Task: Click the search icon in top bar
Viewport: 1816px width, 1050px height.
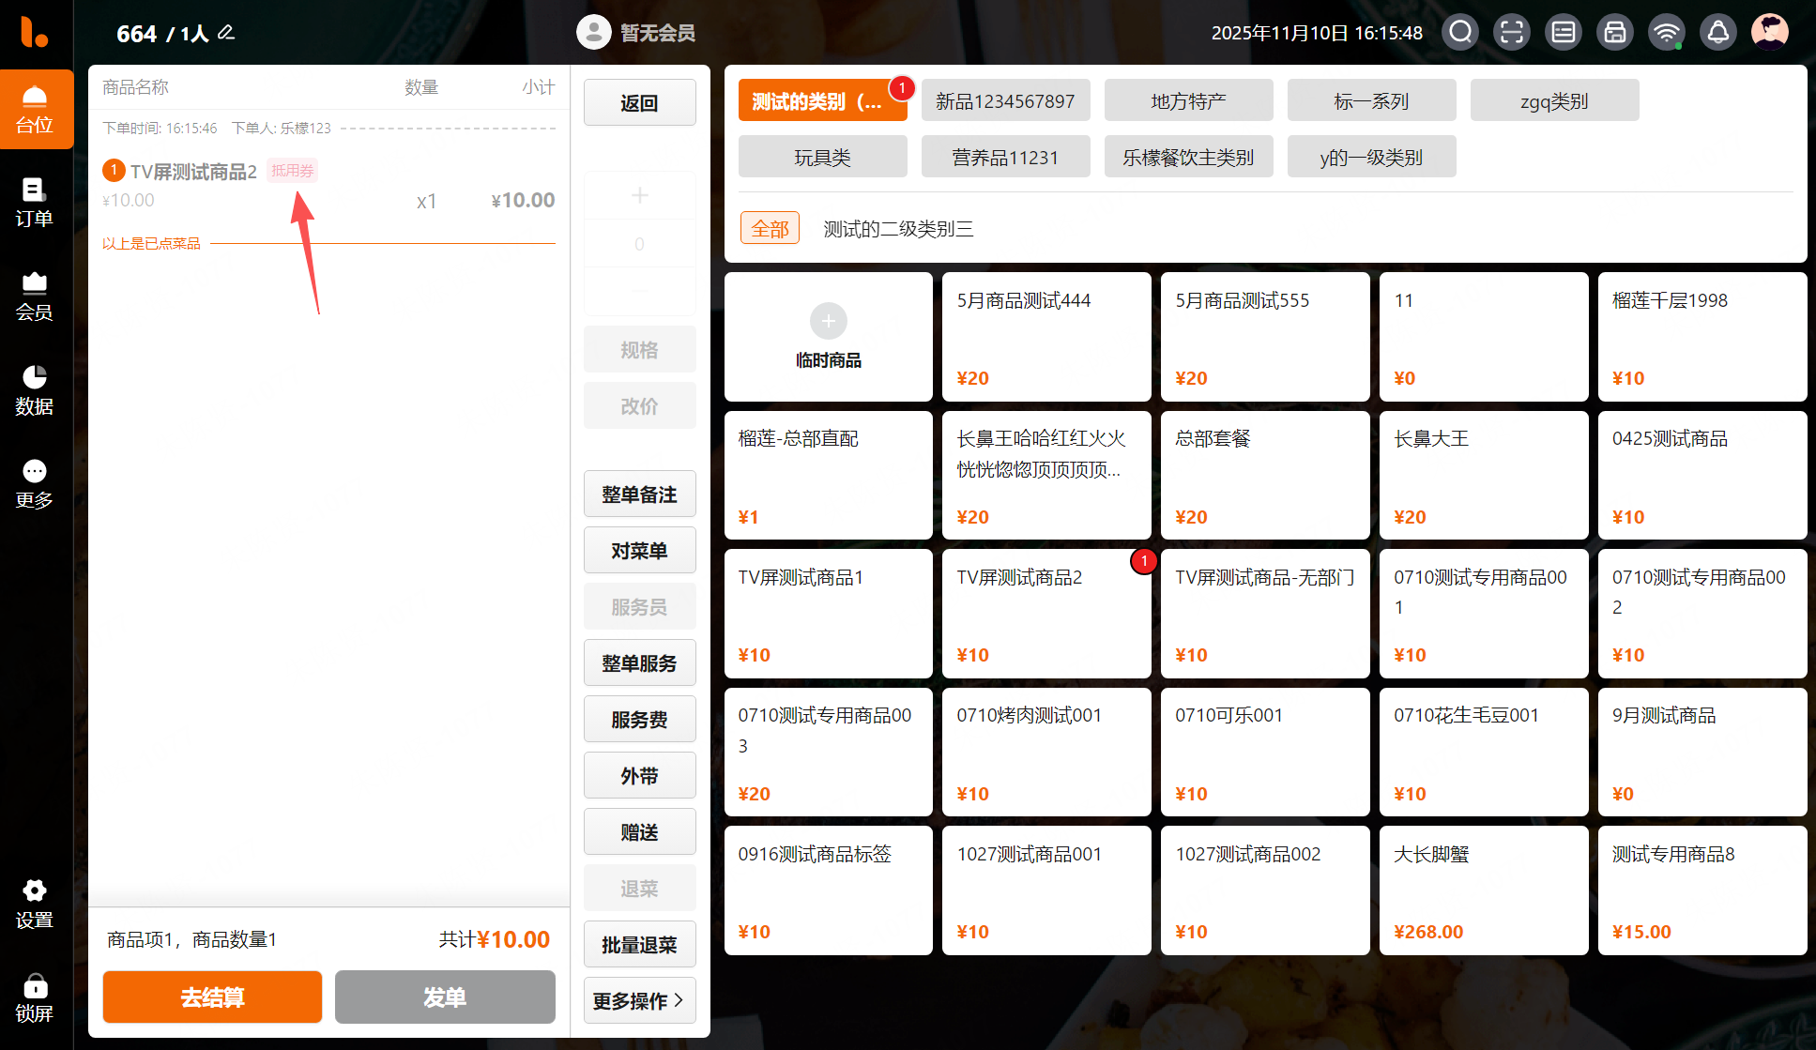Action: [1460, 33]
